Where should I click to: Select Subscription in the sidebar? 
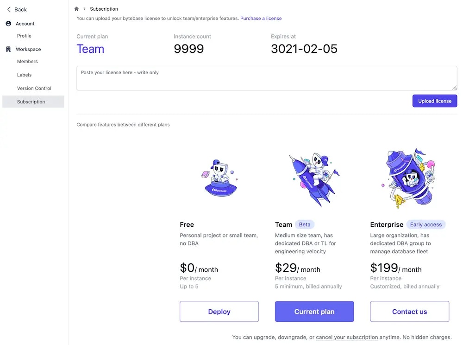pos(33,102)
